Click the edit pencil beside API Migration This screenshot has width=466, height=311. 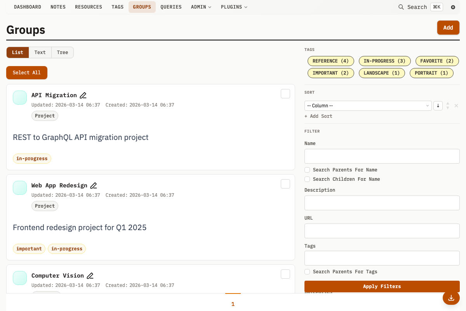tap(83, 95)
